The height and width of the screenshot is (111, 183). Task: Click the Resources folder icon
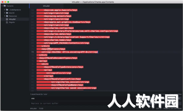(7, 16)
